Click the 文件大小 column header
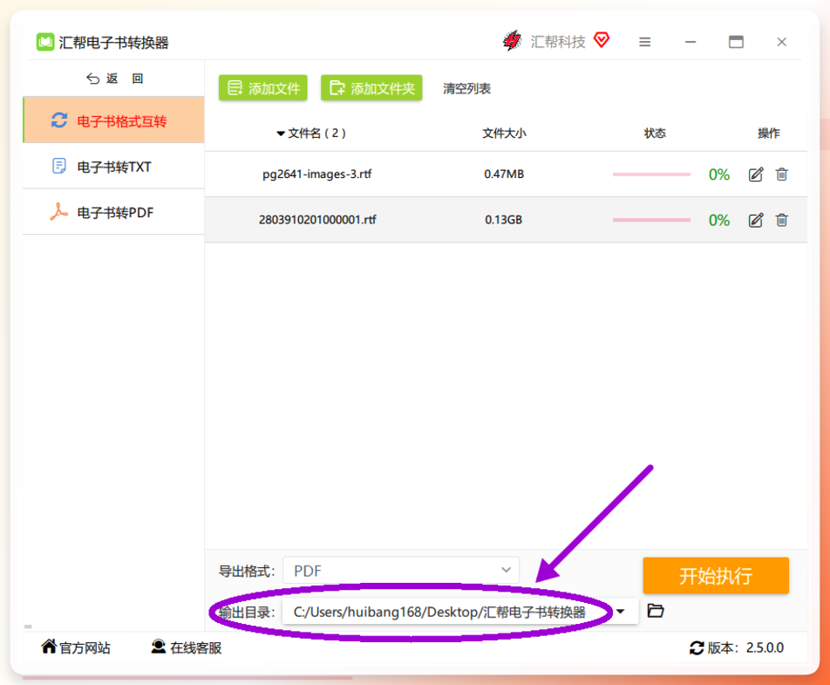830x685 pixels. coord(504,133)
